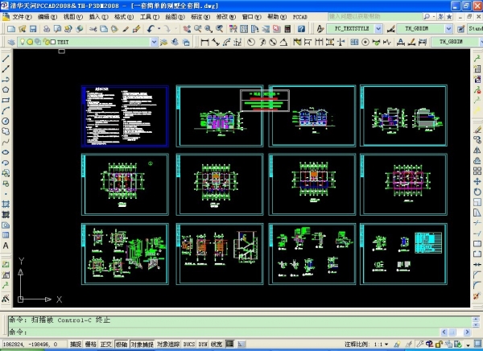Click the design notes sheet thumbnail
Image resolution: width=483 pixels, height=351 pixels.
(x=124, y=116)
